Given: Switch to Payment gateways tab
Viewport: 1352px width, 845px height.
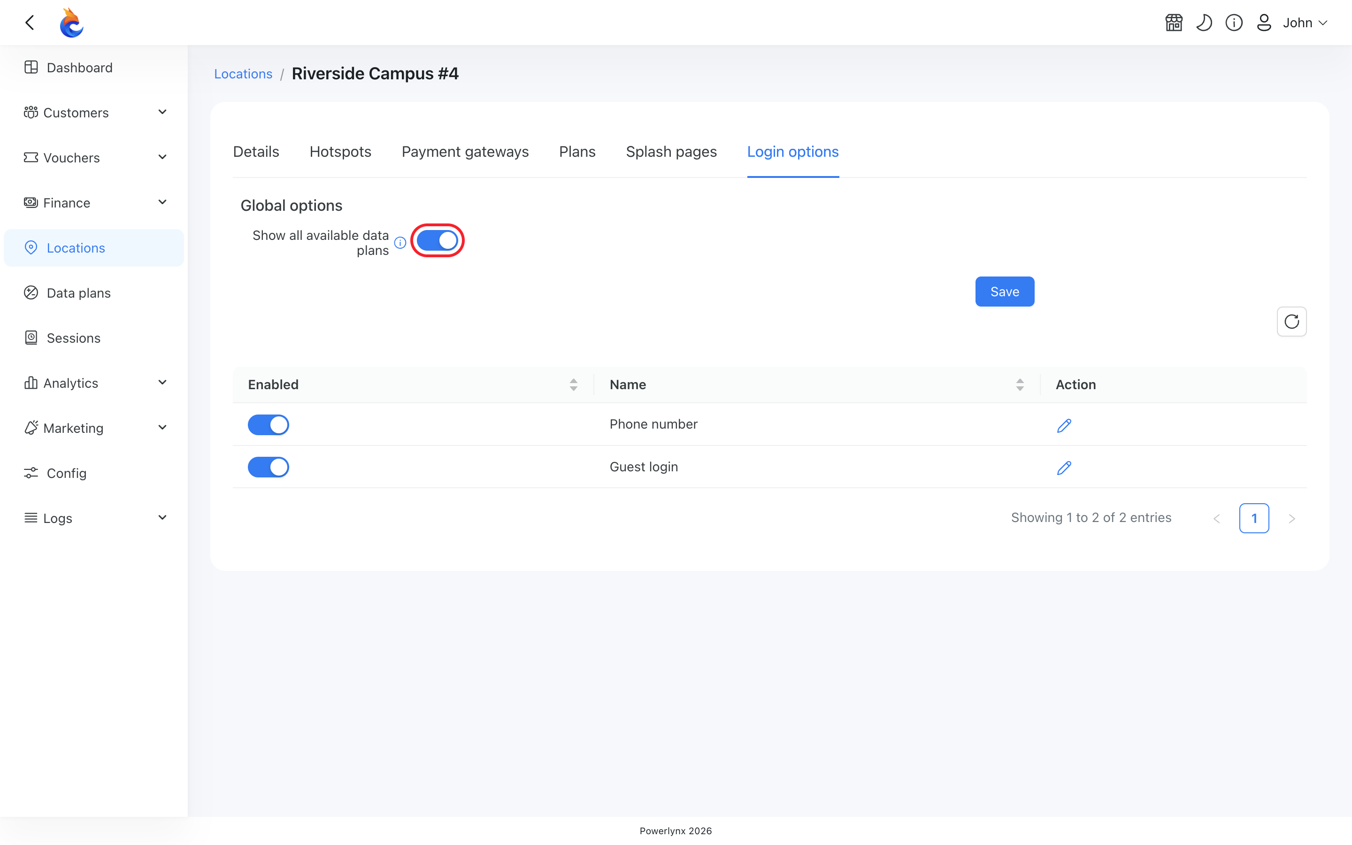Looking at the screenshot, I should tap(465, 152).
